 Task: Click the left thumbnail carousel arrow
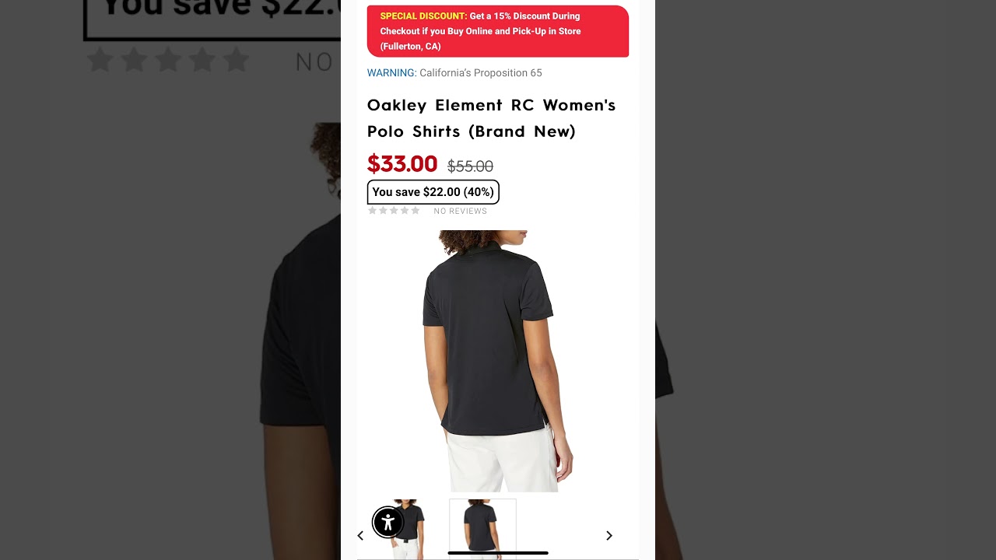click(360, 536)
